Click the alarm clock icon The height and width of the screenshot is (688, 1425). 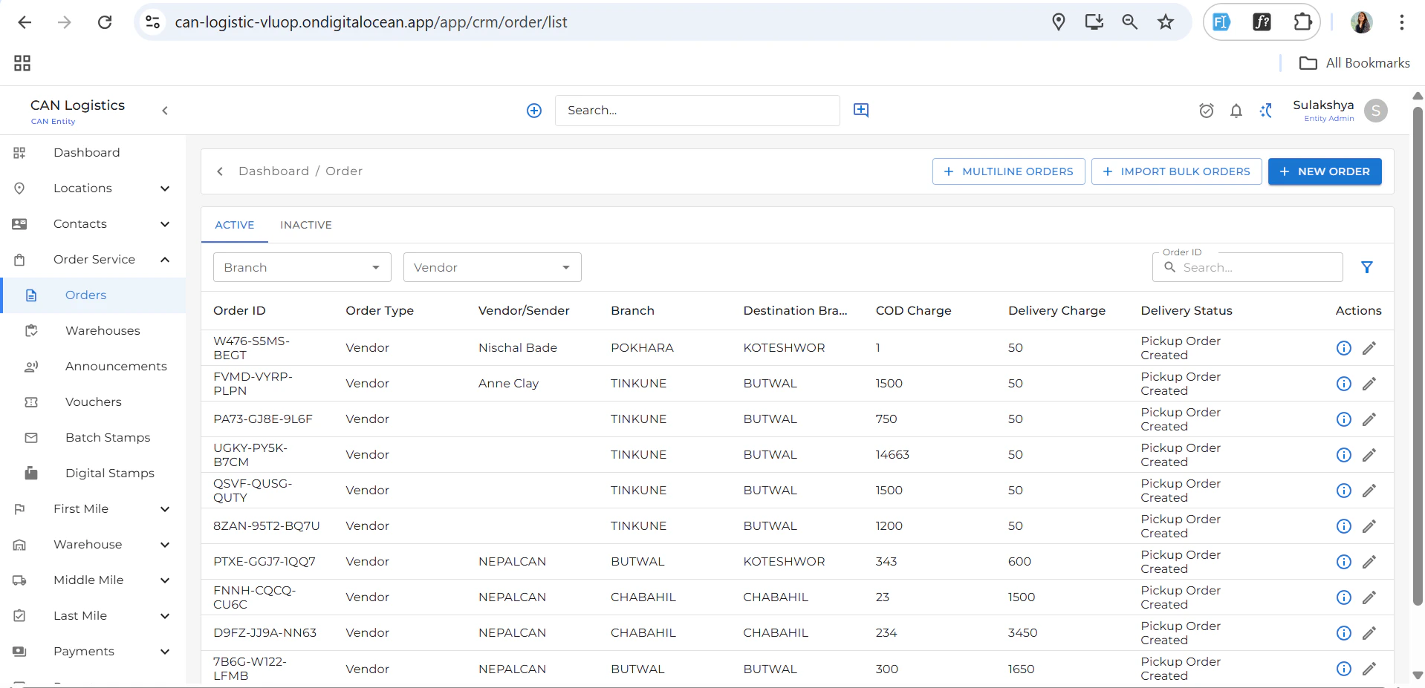point(1206,111)
